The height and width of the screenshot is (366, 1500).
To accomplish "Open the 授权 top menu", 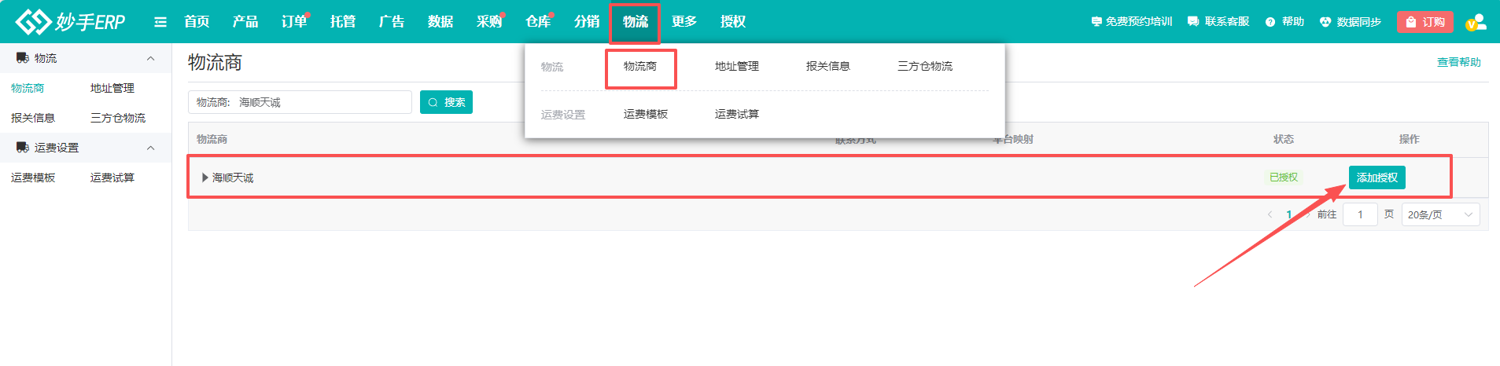I will pos(733,22).
